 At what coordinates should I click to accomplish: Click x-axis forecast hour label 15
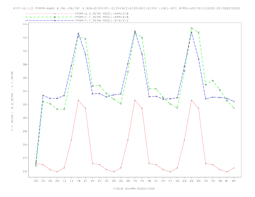pos(71,181)
